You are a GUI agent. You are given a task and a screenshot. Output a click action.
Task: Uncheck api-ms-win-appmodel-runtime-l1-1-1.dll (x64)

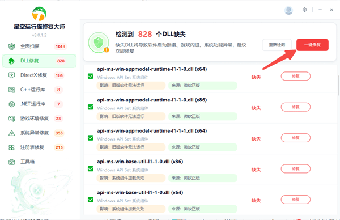tap(91, 138)
